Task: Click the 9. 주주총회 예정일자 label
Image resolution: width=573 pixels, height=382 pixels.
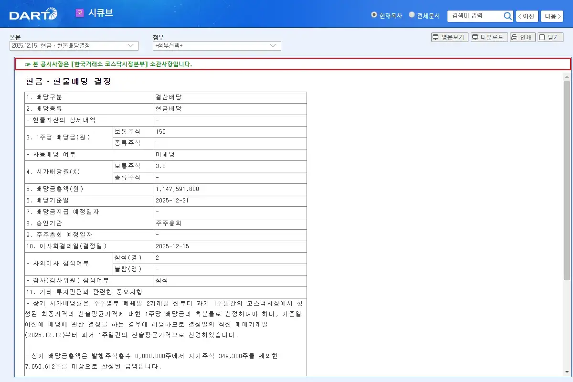Action: [59, 235]
